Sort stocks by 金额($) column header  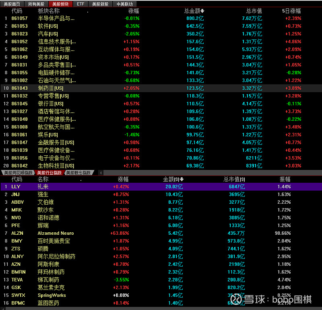(x=173, y=179)
